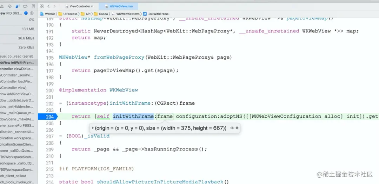The height and width of the screenshot is (184, 379).
Task: Select the 'ch_client_callout' stack frame
Action: 19,176
